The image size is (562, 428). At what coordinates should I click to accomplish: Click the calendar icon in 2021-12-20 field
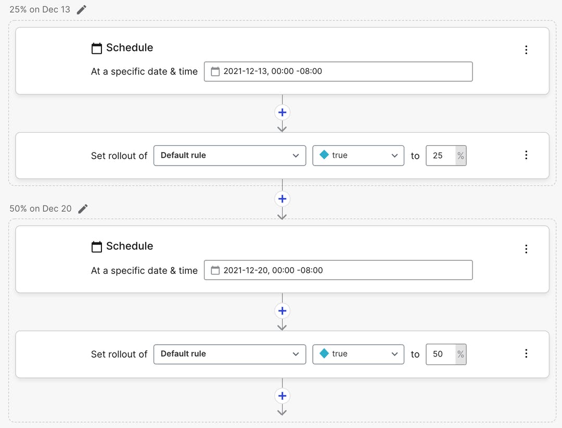pos(215,270)
